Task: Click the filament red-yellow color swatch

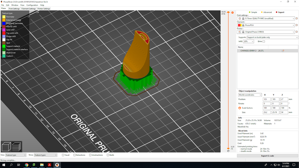Action: tap(240, 25)
